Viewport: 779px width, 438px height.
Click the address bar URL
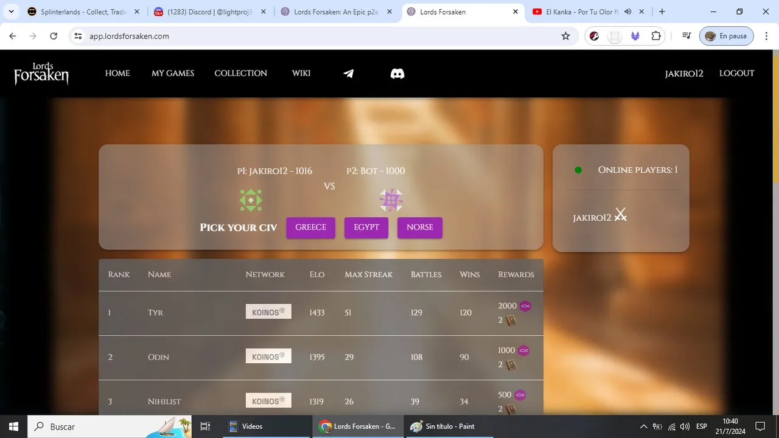pos(129,36)
